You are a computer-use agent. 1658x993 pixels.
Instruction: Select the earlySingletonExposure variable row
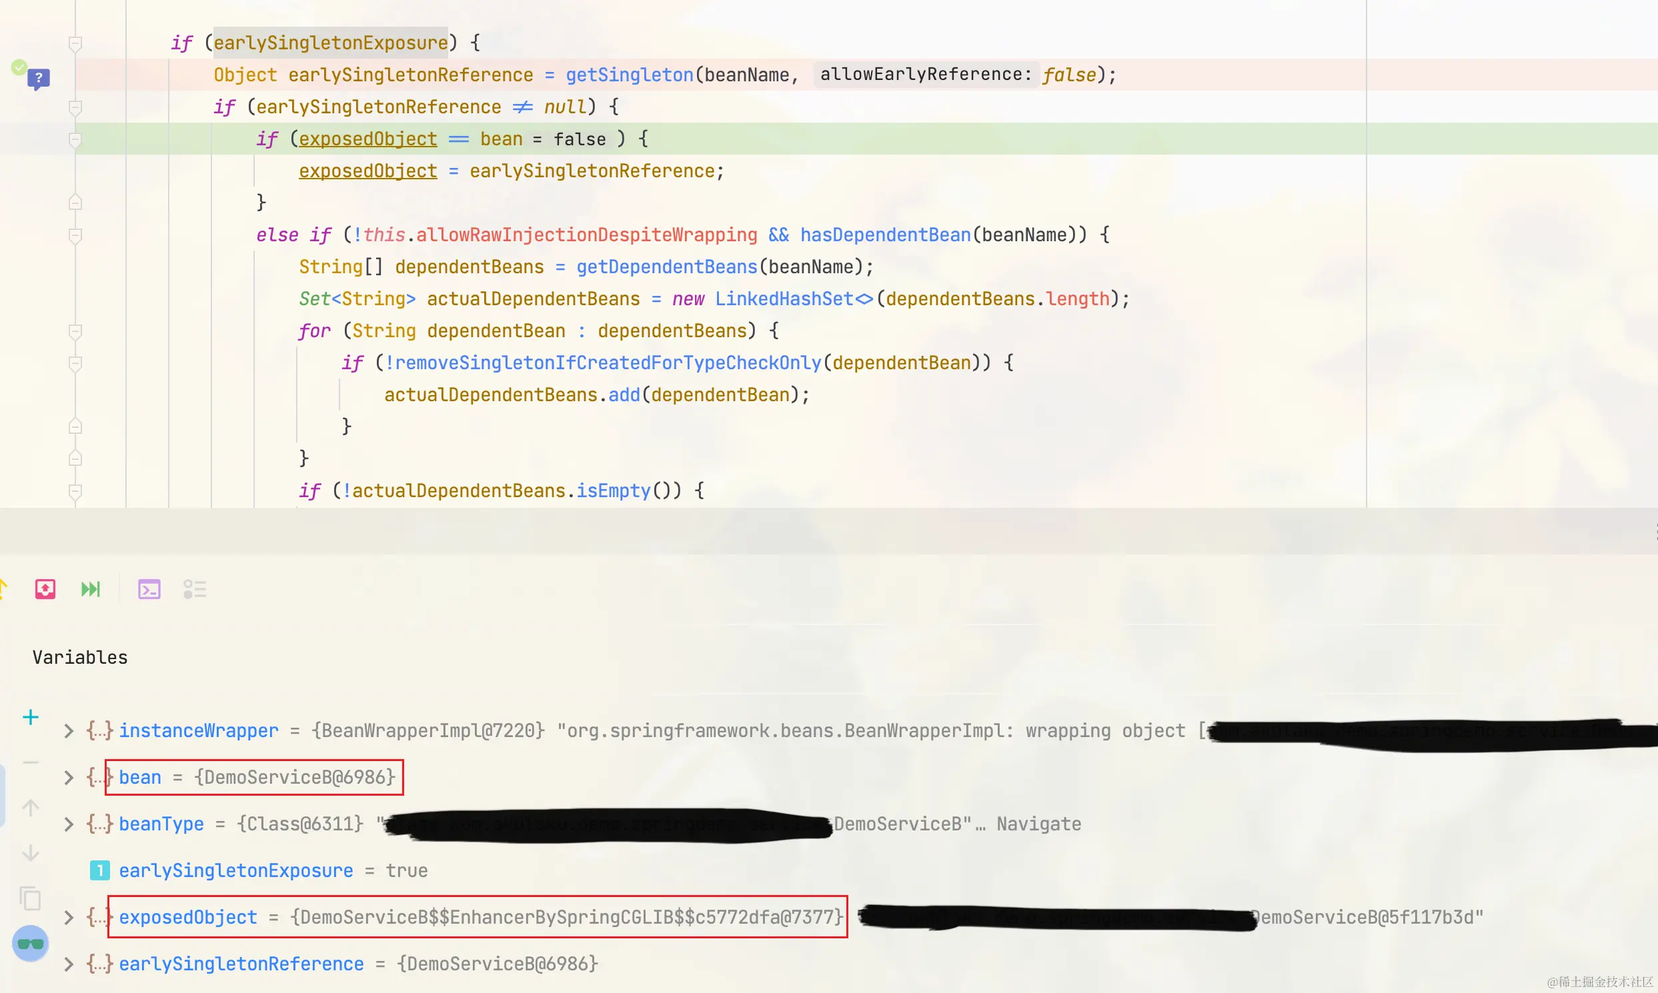click(235, 870)
